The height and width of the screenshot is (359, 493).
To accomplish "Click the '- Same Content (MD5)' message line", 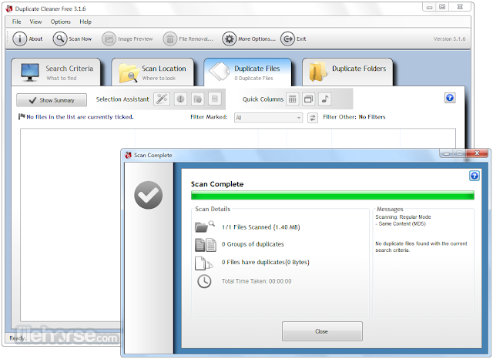I will [x=401, y=224].
